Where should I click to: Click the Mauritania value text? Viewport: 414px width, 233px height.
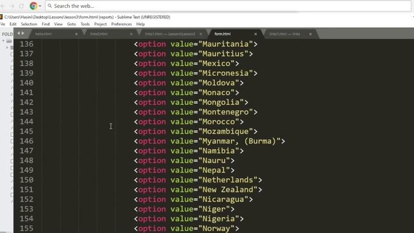click(x=225, y=44)
